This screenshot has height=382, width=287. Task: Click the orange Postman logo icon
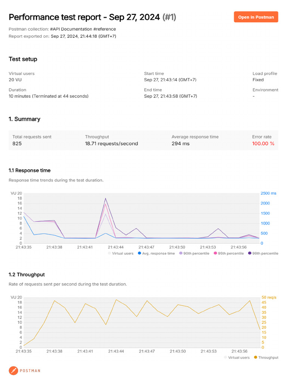[x=13, y=370]
